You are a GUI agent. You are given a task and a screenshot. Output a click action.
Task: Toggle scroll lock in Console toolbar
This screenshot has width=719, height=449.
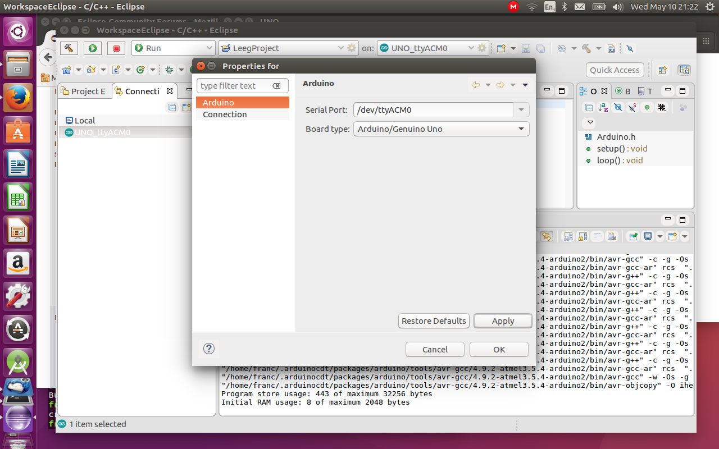(583, 236)
